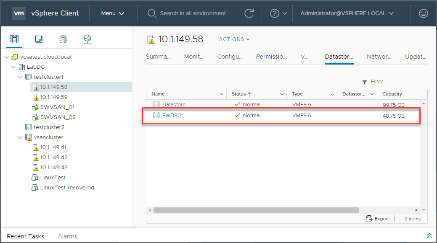Open the Administrator@VSPHERE.LOCAL user menu
This screenshot has height=243, width=437.
click(347, 13)
